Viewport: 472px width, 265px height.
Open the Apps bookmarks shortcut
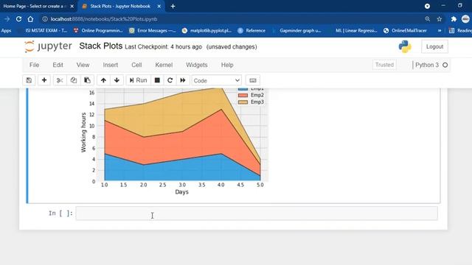(6, 30)
